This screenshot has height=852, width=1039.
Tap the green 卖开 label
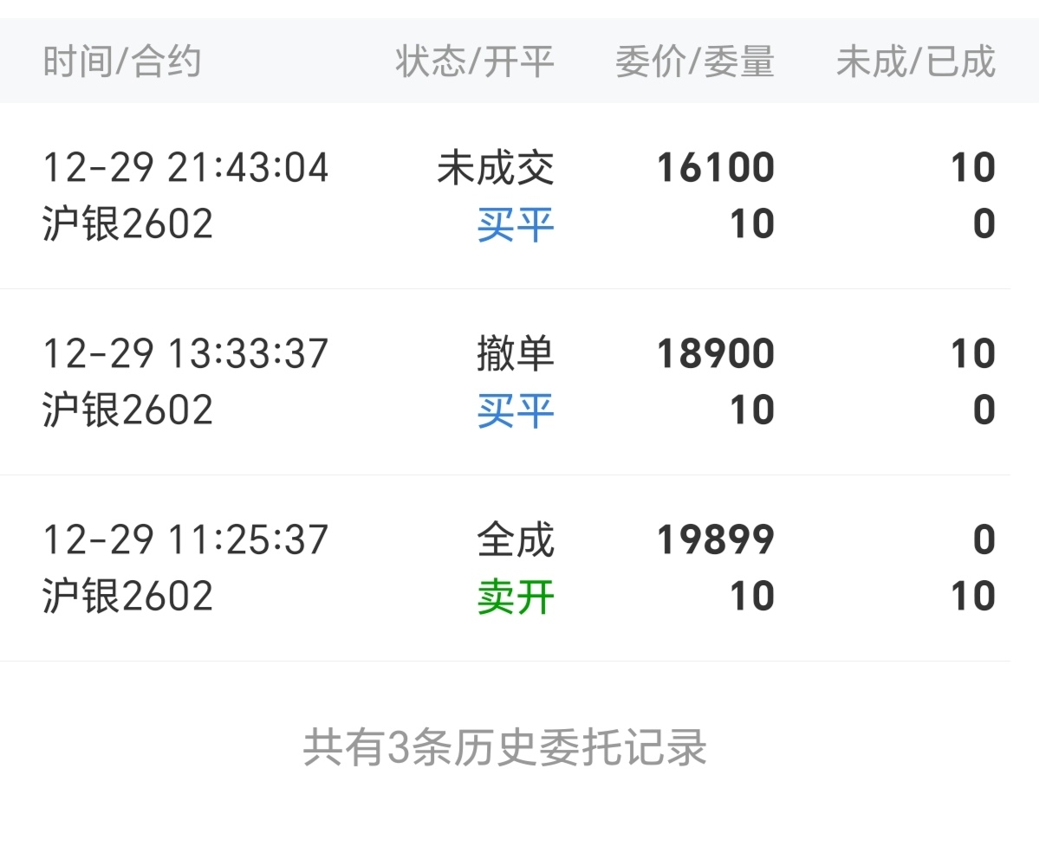516,597
